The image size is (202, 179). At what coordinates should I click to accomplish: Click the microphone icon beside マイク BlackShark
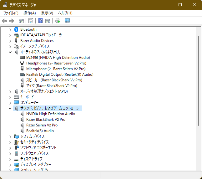22,86
